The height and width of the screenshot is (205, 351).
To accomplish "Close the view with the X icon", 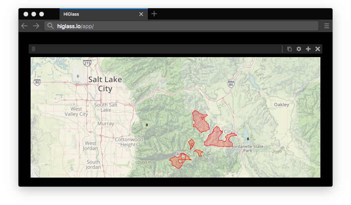I will [x=318, y=49].
